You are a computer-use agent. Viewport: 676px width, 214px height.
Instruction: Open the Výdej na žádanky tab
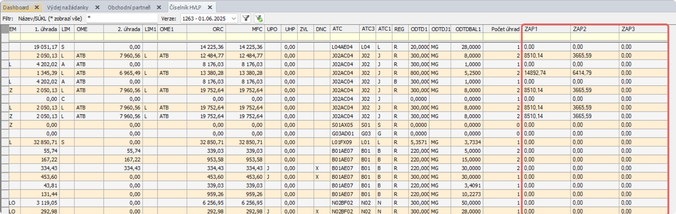point(68,7)
